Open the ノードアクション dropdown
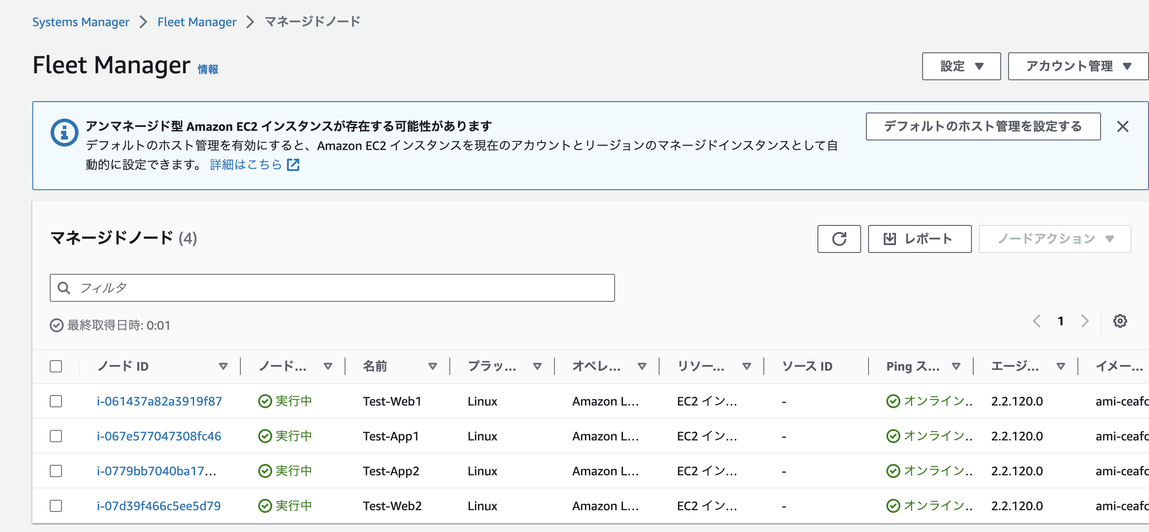The height and width of the screenshot is (532, 1149). (x=1054, y=239)
